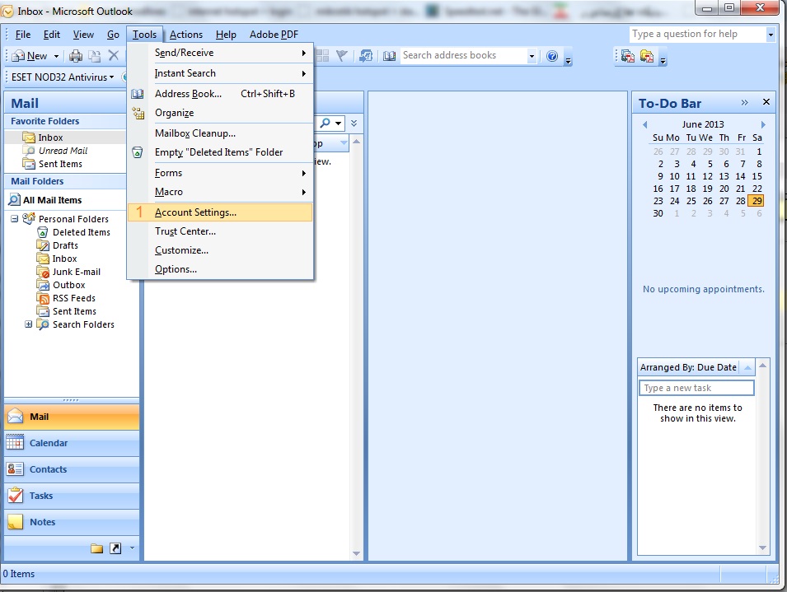
Task: Expand the Search Folders node
Action: pyautogui.click(x=28, y=324)
